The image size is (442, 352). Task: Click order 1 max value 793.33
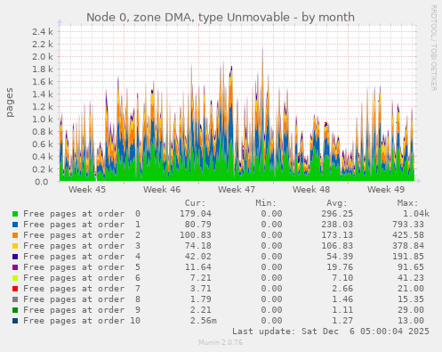(x=408, y=225)
